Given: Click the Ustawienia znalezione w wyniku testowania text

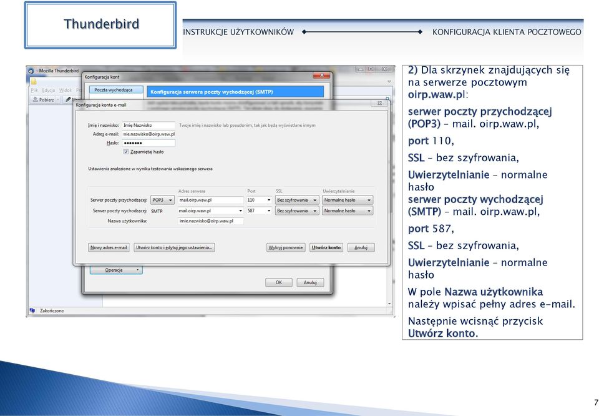Looking at the screenshot, I should pos(150,169).
